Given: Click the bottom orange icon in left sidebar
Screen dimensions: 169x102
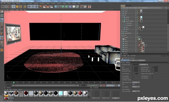Looking at the screenshot, I should pyautogui.click(x=2, y=50).
